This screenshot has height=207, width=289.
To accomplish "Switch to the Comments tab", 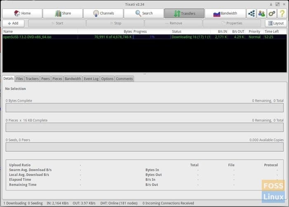I will [x=124, y=79].
